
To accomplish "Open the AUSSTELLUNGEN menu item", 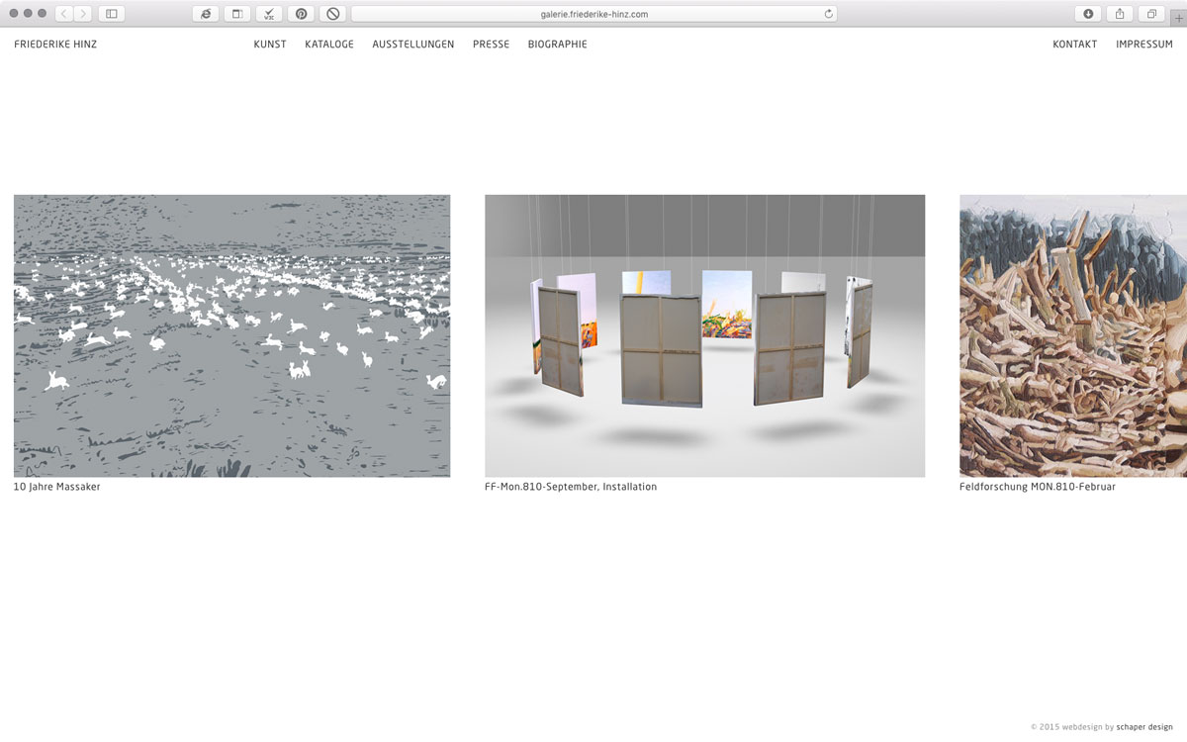I will pyautogui.click(x=412, y=45).
